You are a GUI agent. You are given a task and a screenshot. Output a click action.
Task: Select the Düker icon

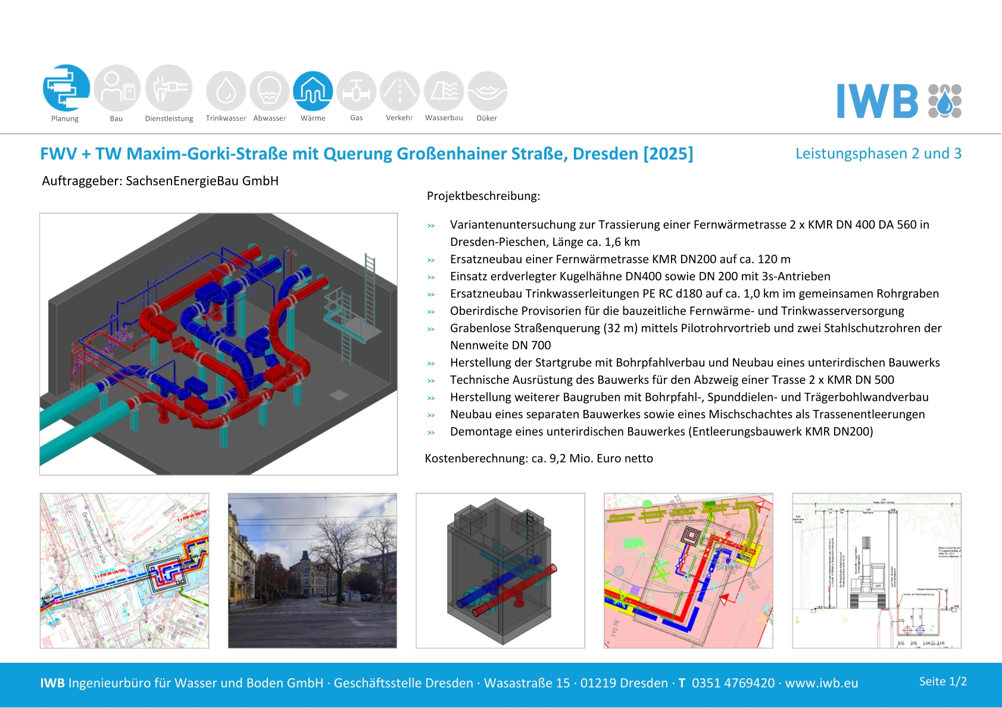487,91
